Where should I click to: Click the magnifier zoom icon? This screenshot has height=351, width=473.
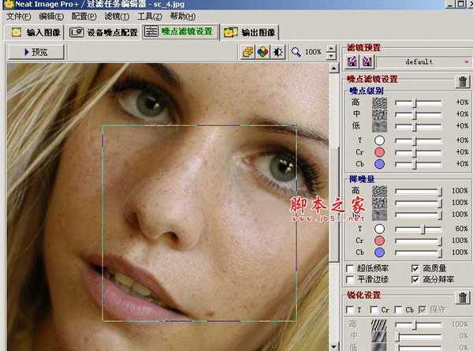pos(296,52)
